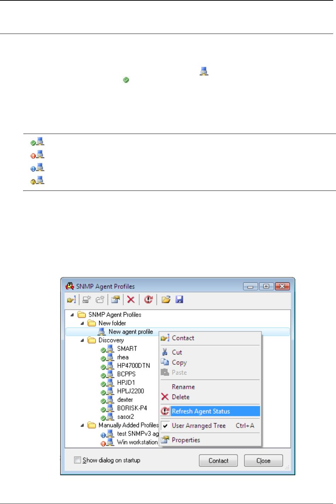The height and width of the screenshot is (504, 336).
Task: Collapse the root SNMP Agent Profiles node
Action: coord(72,315)
